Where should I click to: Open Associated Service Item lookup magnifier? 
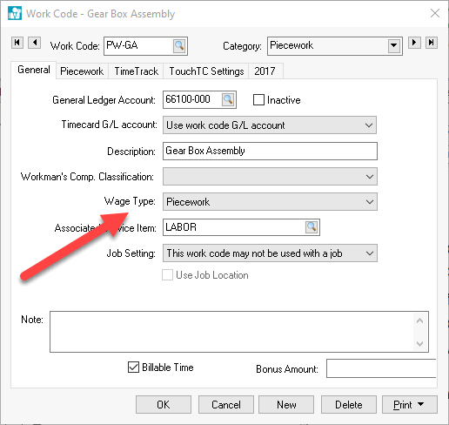click(x=312, y=227)
